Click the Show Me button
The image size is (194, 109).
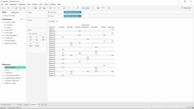[186, 8]
